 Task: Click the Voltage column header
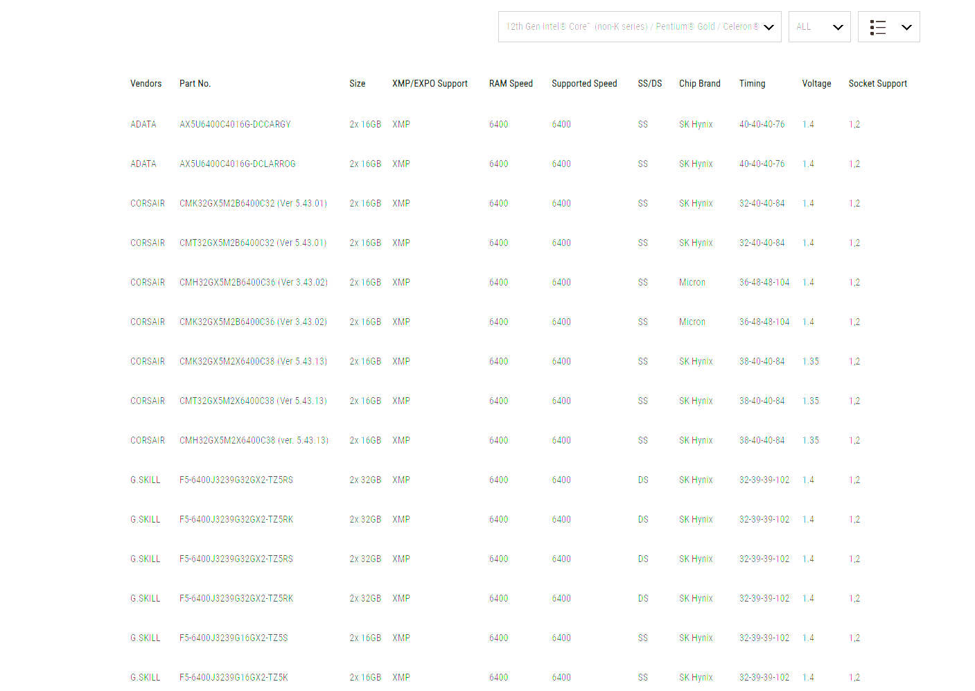click(816, 84)
